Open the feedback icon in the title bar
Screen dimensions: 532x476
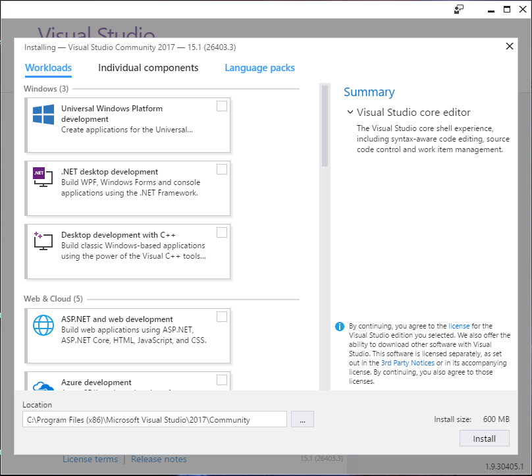(x=459, y=9)
